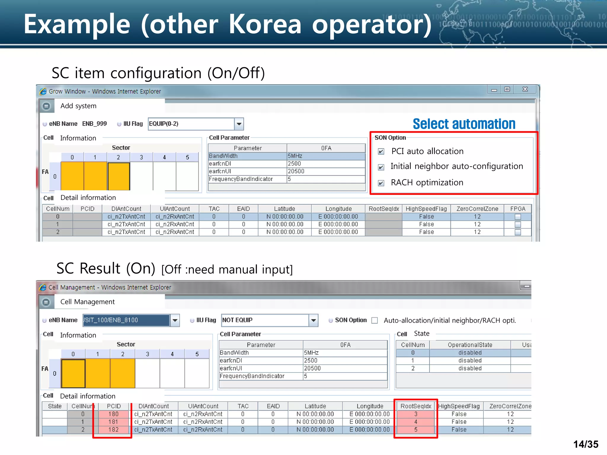Click the Longitude header in Grow Window table
Image resolution: width=607 pixels, height=455 pixels.
[338, 209]
